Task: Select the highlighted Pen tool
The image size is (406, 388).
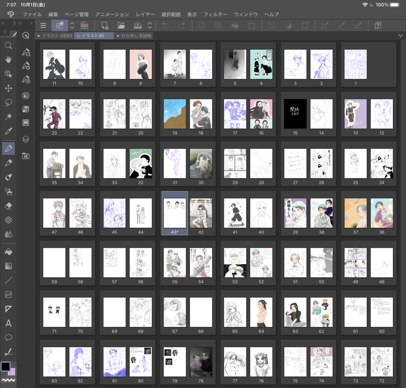Action: point(8,149)
